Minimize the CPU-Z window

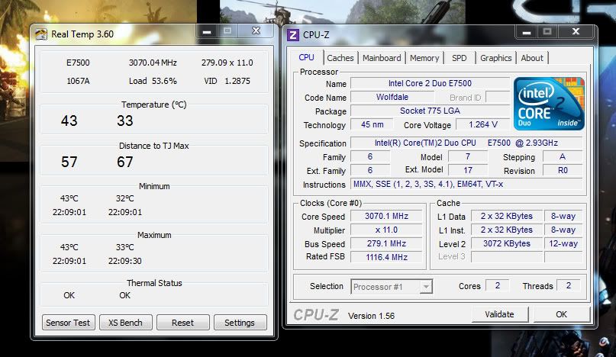click(x=527, y=32)
